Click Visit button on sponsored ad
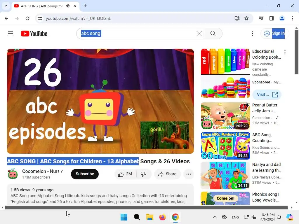Screen dimensions: 299x224 click(x=267, y=95)
